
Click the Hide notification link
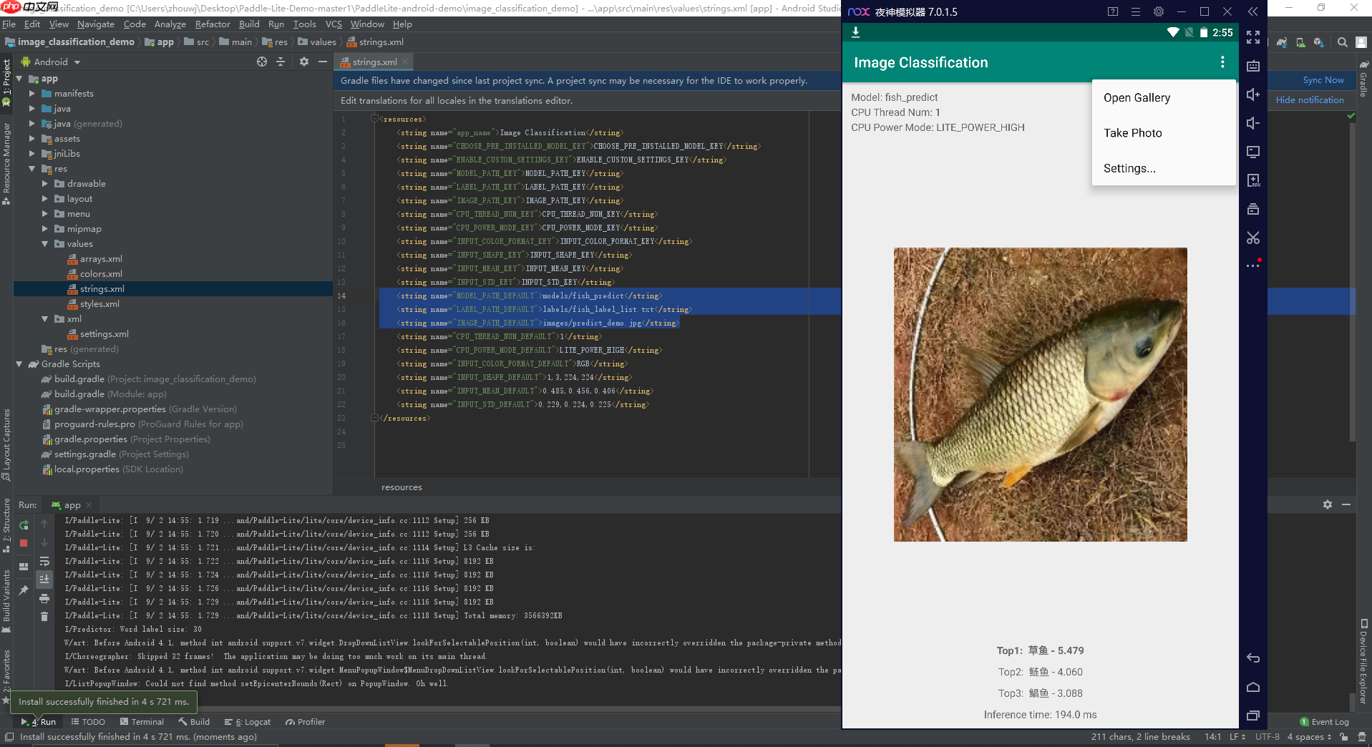pyautogui.click(x=1309, y=100)
